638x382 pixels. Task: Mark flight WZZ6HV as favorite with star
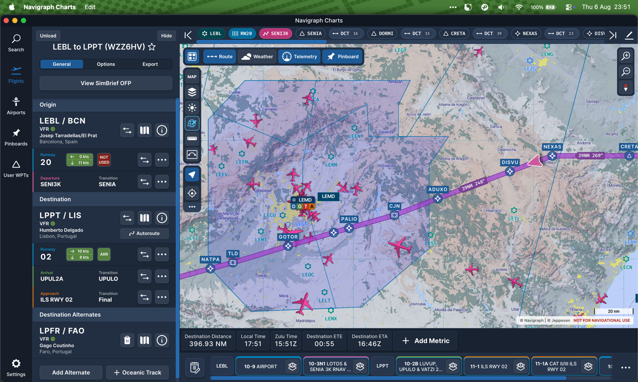pos(152,47)
